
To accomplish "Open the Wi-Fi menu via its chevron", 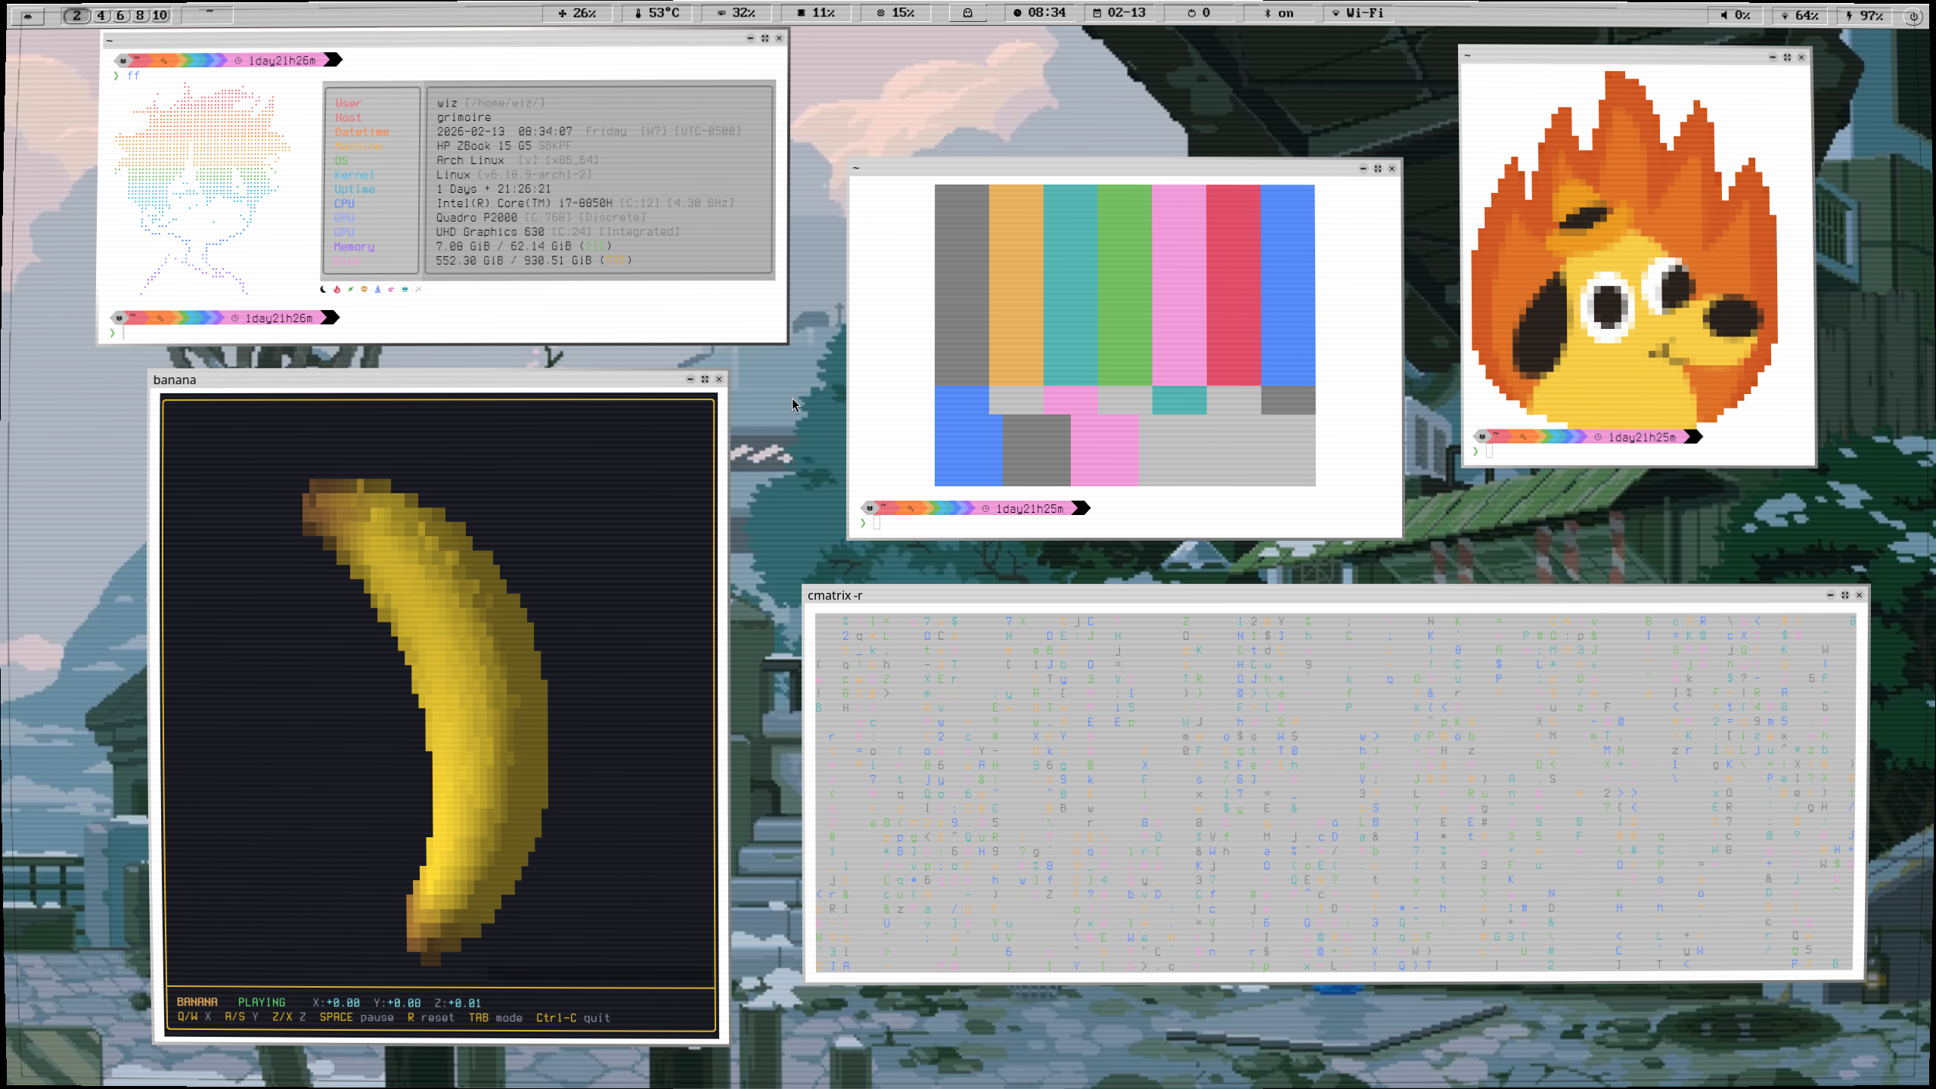I will coord(1335,13).
